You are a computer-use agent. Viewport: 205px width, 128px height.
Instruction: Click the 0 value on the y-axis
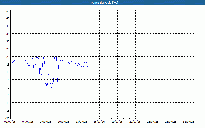(x=9, y=88)
